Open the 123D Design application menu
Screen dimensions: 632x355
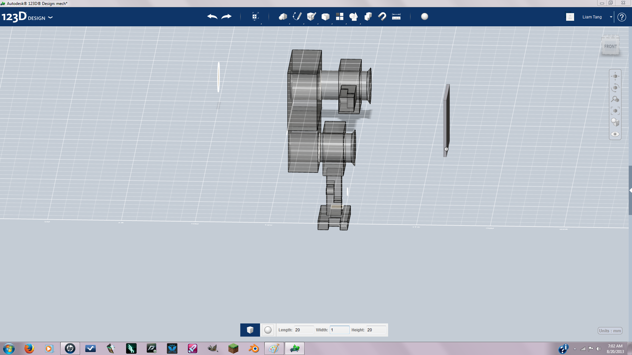coord(27,17)
